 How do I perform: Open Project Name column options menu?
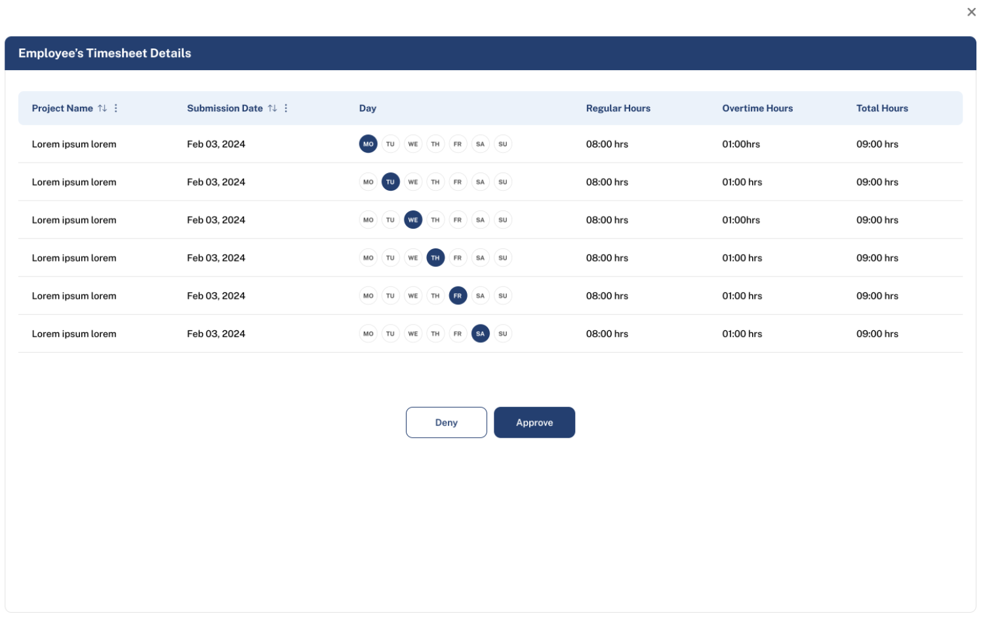pyautogui.click(x=116, y=108)
